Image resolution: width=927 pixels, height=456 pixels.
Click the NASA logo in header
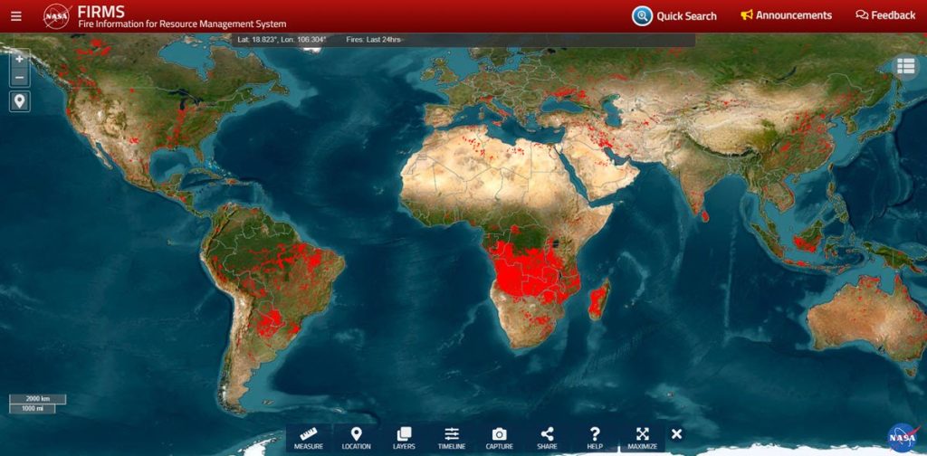56,15
